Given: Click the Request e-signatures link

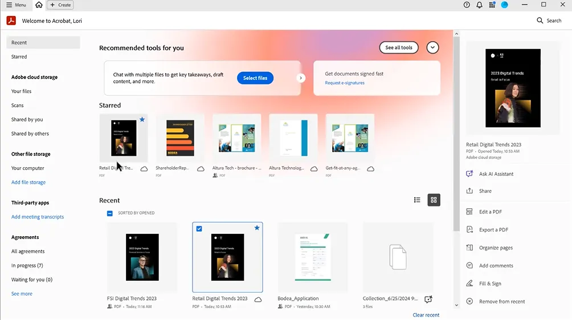Looking at the screenshot, I should click(345, 83).
